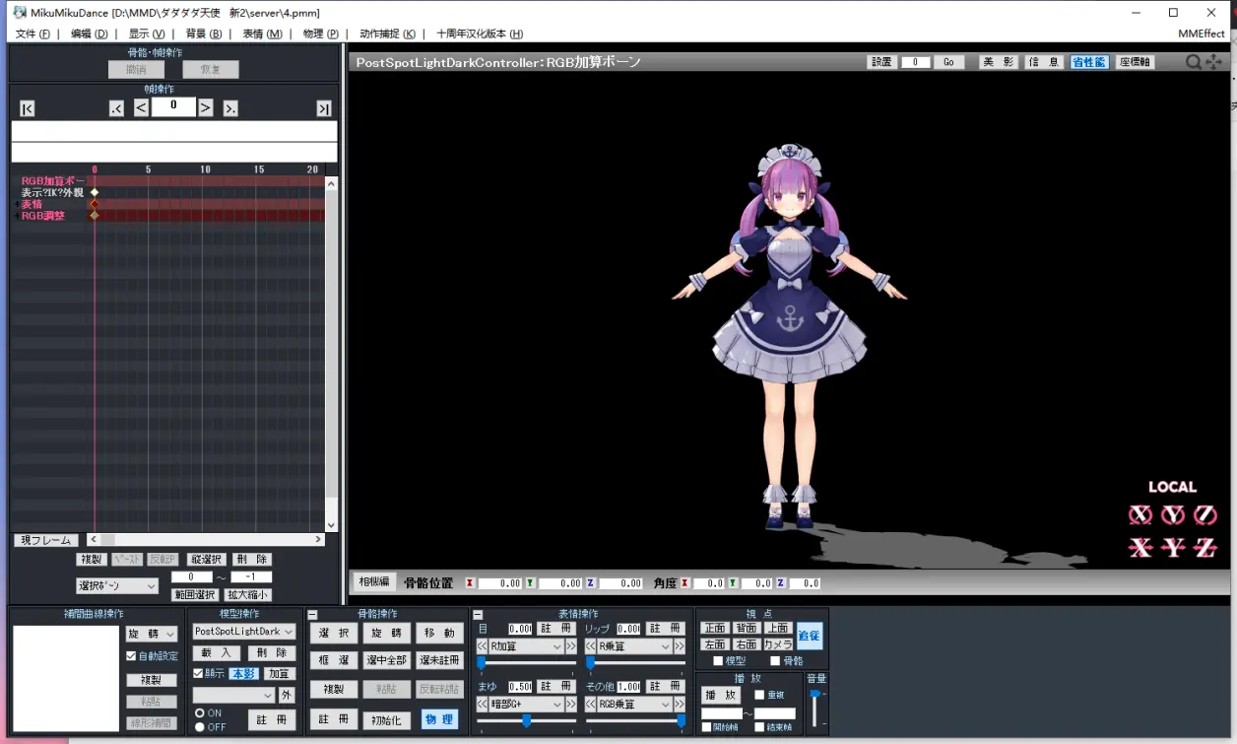Screen dimensions: 1237x744
Task: Click frame 0 keyframe on 表示?IK?外観 row
Action: [95, 192]
